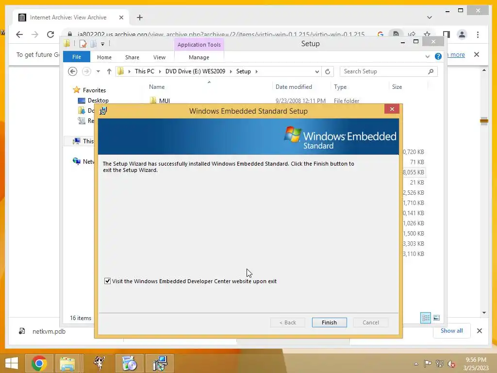Select the MUI folder
The width and height of the screenshot is (497, 373).
165,100
